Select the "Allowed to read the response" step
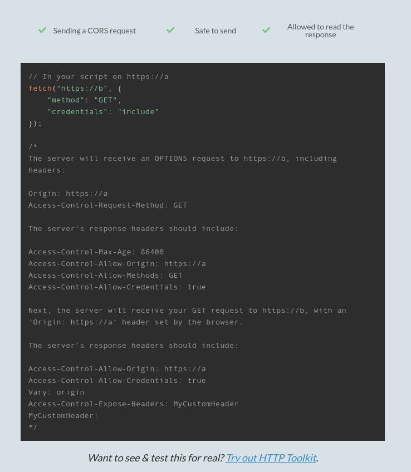The image size is (411, 472). pos(320,31)
